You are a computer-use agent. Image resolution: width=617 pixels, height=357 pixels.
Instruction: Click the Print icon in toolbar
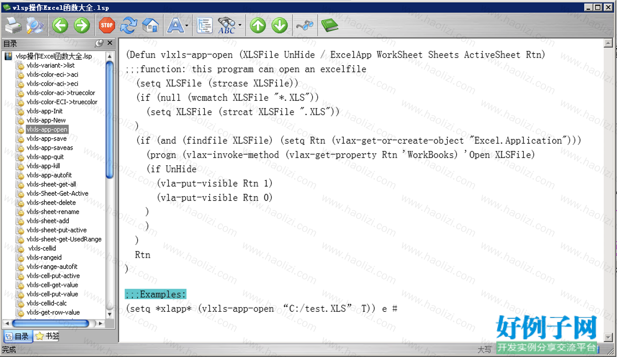click(x=13, y=26)
